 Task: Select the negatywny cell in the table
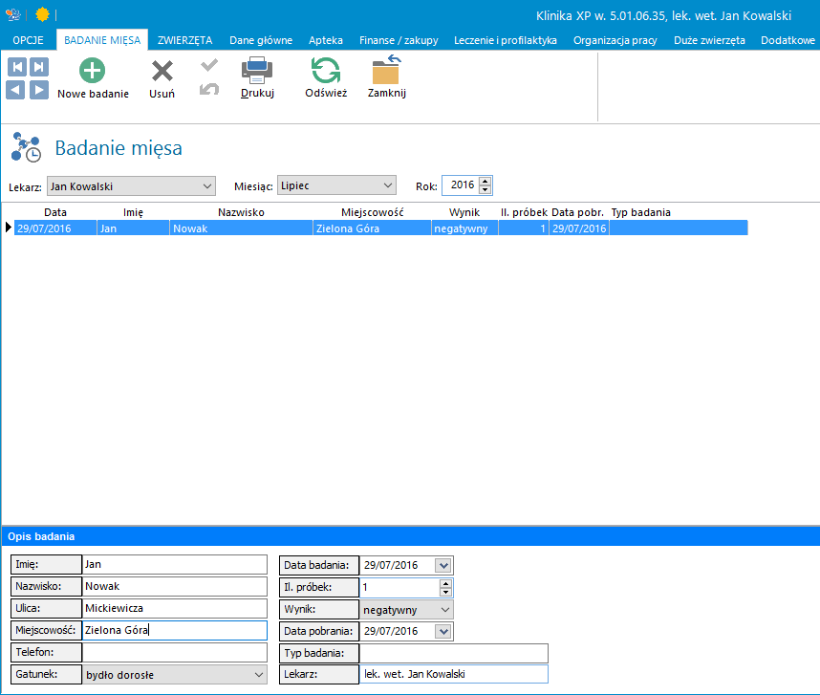click(464, 228)
